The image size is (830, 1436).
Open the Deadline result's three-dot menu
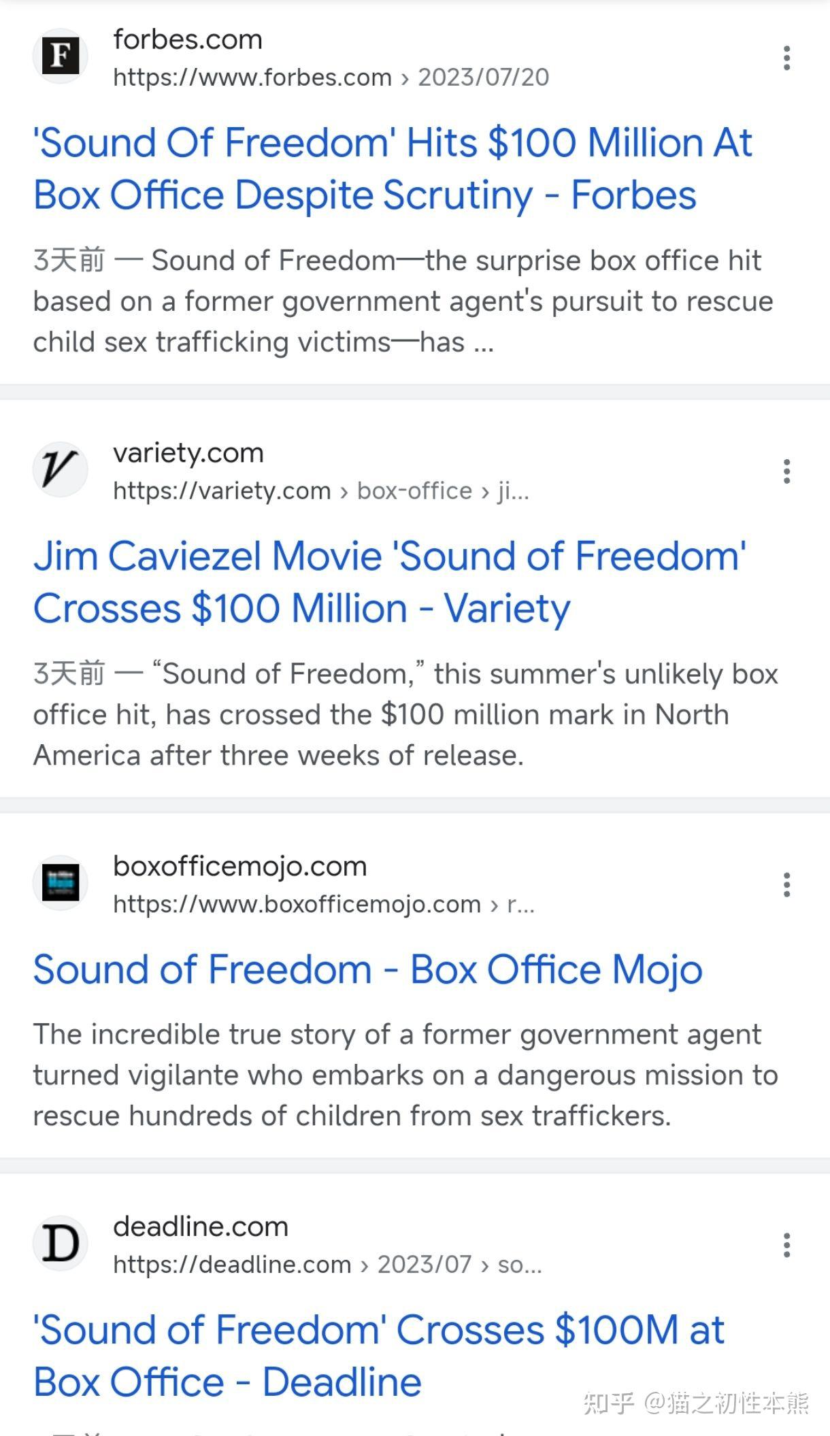786,1245
